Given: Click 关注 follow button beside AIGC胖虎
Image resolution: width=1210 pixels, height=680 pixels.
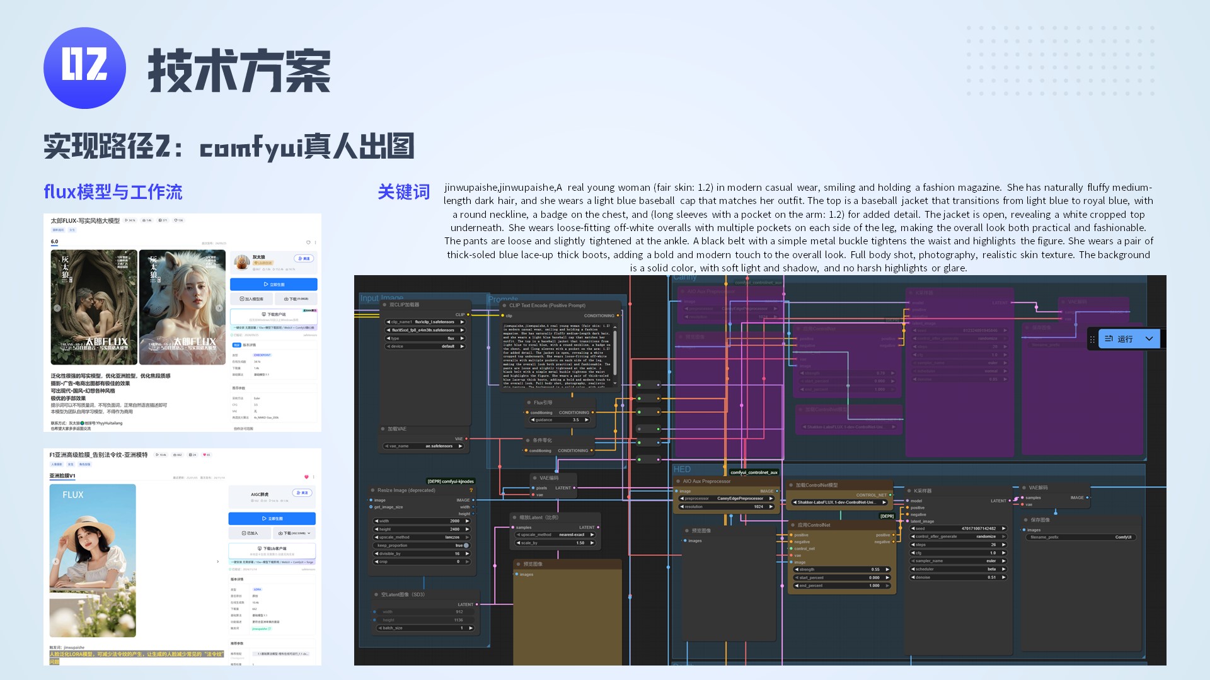Looking at the screenshot, I should 302,493.
